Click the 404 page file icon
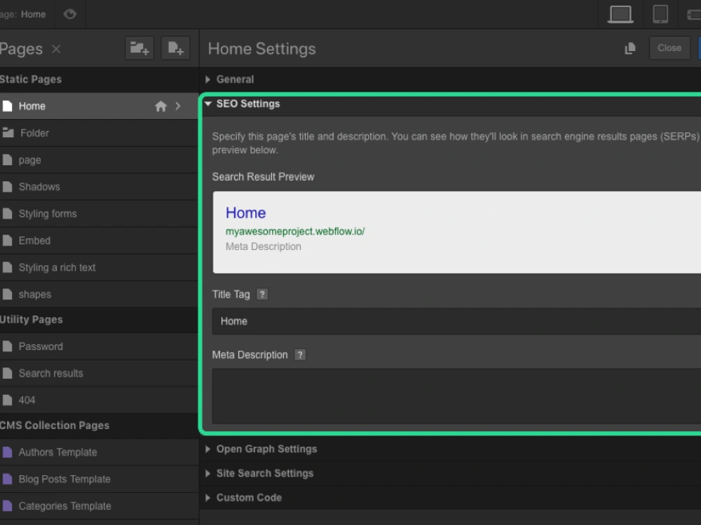This screenshot has width=701, height=525. 7,400
